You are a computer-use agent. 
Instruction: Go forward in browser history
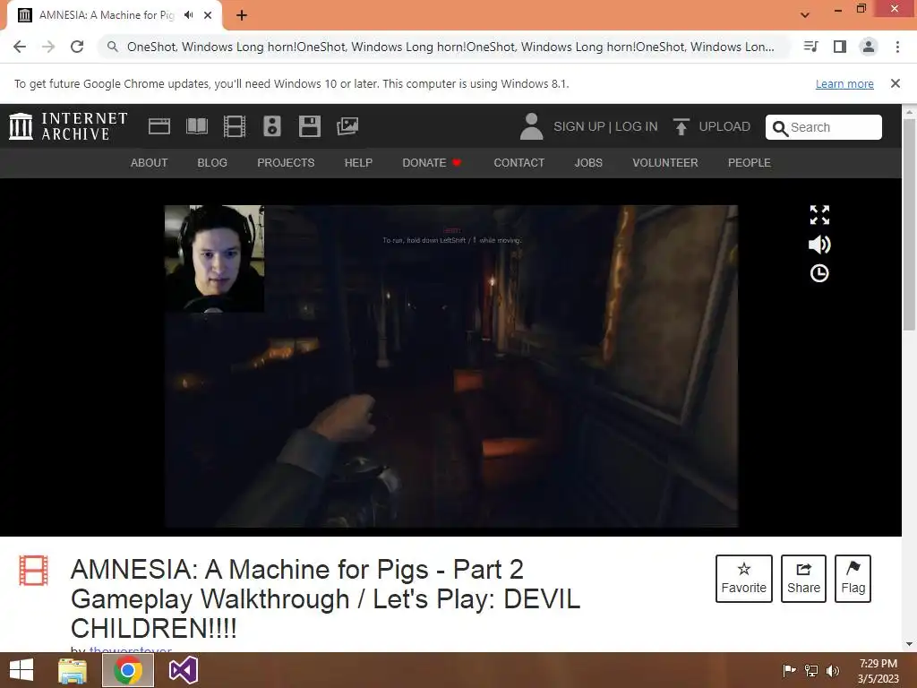(48, 47)
